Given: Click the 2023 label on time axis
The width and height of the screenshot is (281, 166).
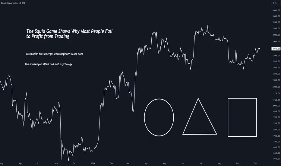Looking at the screenshot, I should [x=93, y=164].
